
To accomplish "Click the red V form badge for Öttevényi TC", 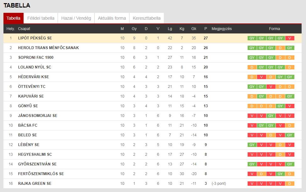I will (271, 87).
